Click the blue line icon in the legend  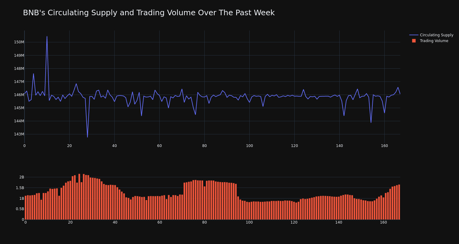414,35
